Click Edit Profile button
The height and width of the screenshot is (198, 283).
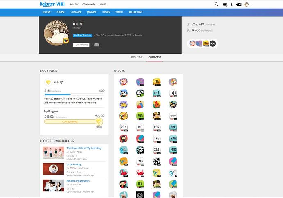[81, 45]
